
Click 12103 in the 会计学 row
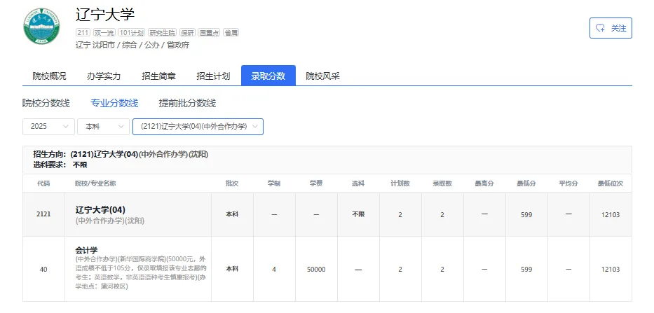[x=611, y=270]
